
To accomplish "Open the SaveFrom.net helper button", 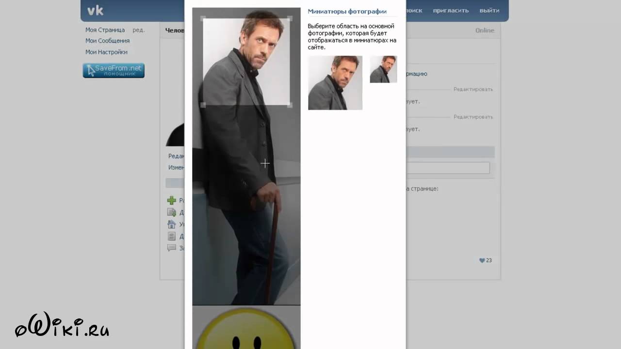I will (x=114, y=71).
